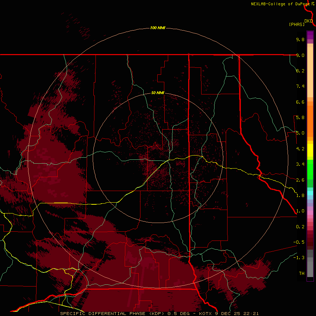
Task: Click the 5.8 value on the color scale
Action: pos(300,118)
